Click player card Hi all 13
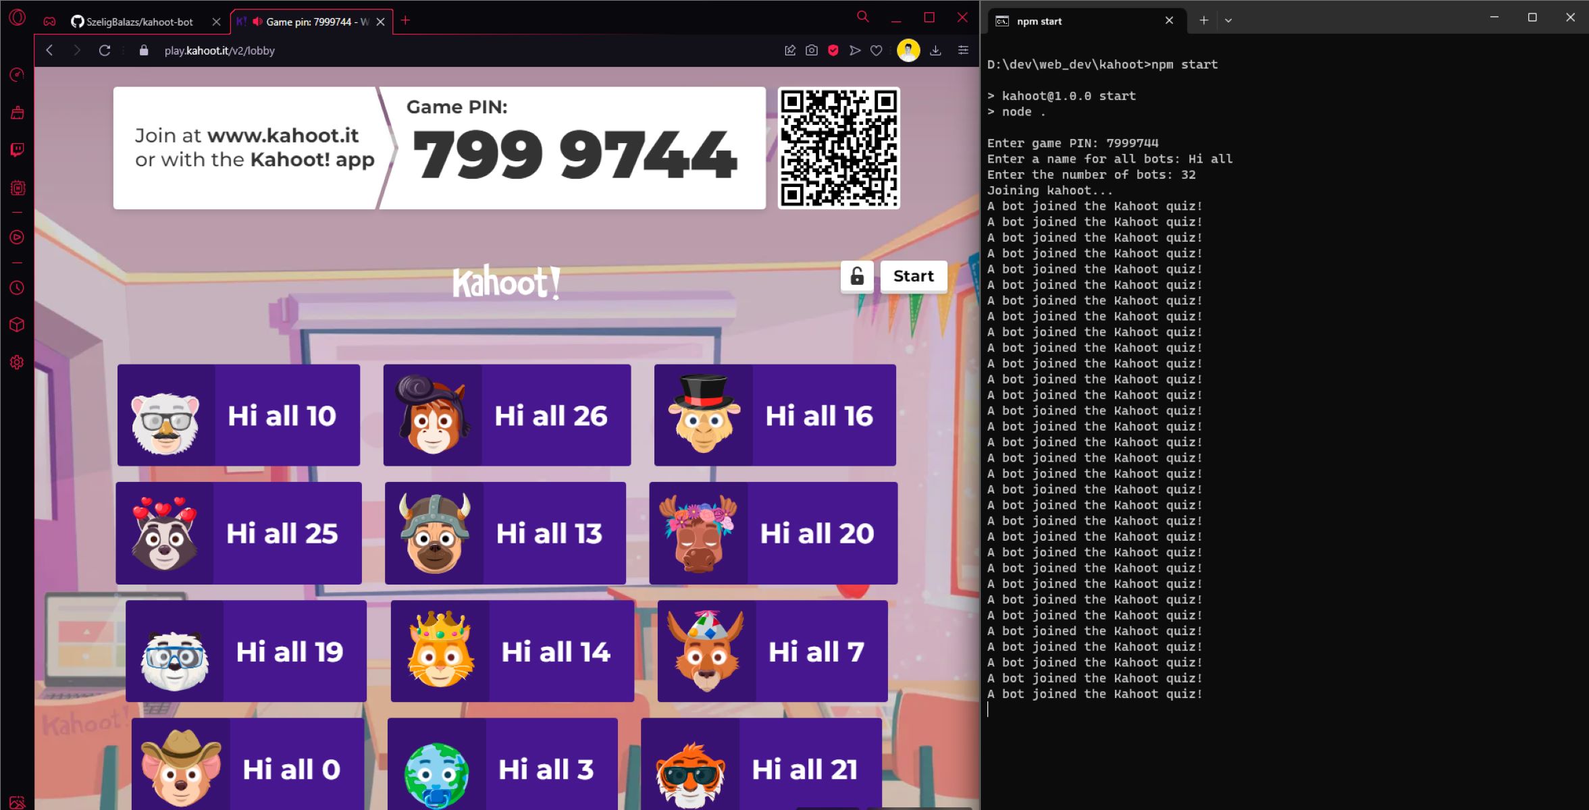Viewport: 1589px width, 810px height. [x=505, y=533]
